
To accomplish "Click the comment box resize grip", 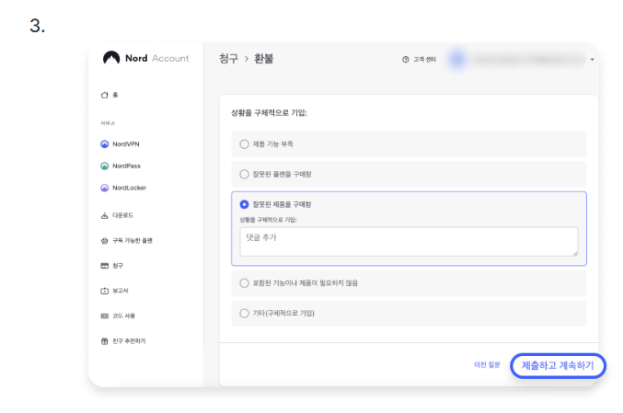I will pos(575,253).
